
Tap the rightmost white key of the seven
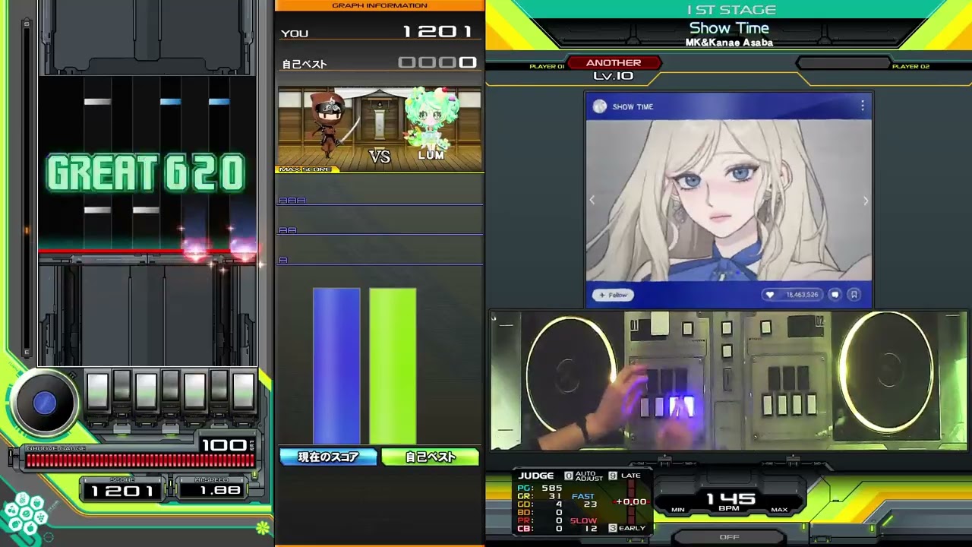pyautogui.click(x=243, y=391)
